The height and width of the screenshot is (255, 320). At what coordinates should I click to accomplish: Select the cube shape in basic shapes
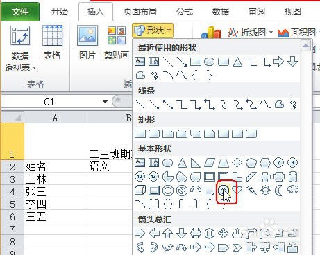[x=140, y=191]
